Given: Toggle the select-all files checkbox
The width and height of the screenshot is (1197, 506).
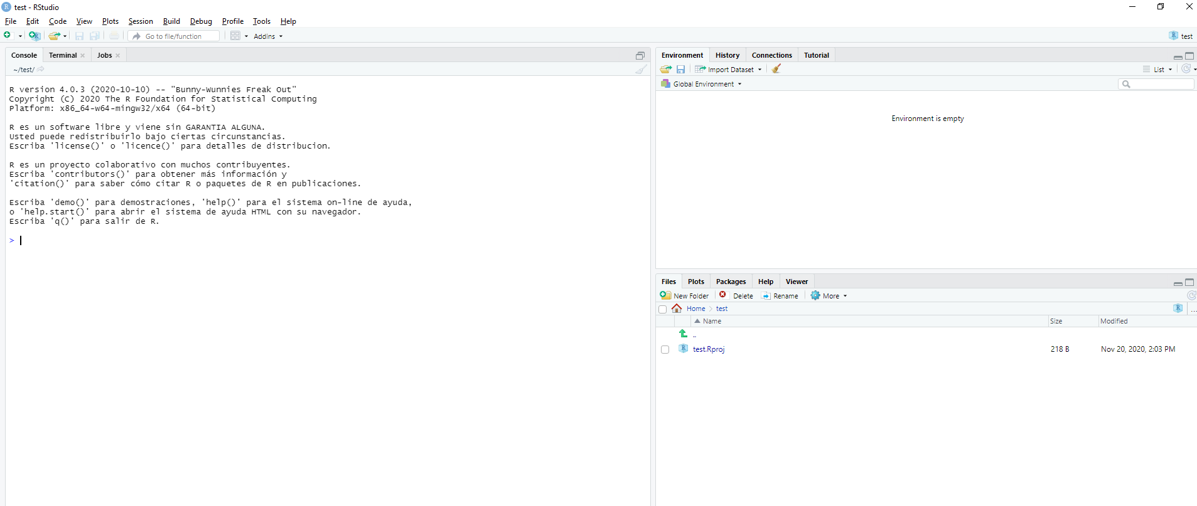Looking at the screenshot, I should click(662, 309).
